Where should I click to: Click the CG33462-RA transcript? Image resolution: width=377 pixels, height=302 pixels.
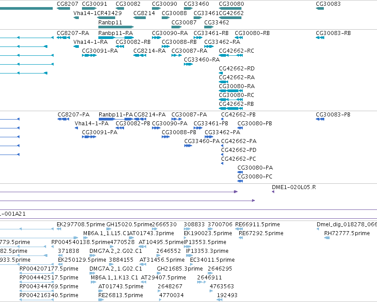(209, 46)
